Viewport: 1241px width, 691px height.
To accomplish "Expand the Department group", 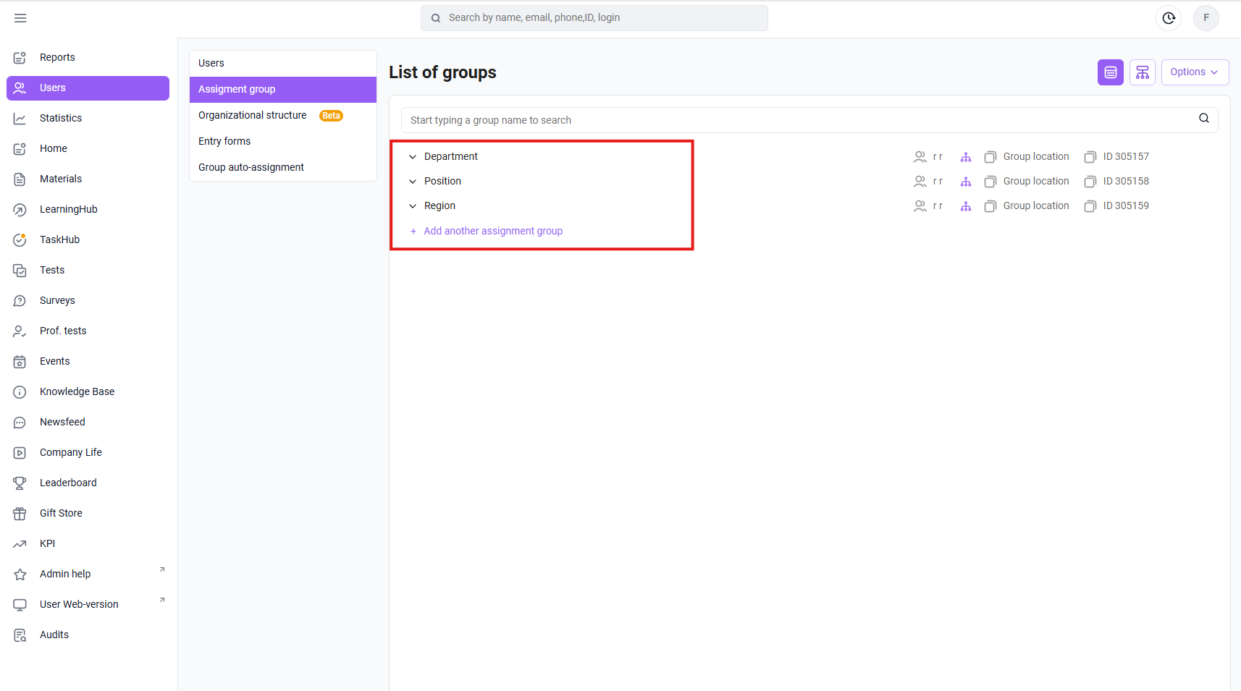I will pyautogui.click(x=413, y=157).
